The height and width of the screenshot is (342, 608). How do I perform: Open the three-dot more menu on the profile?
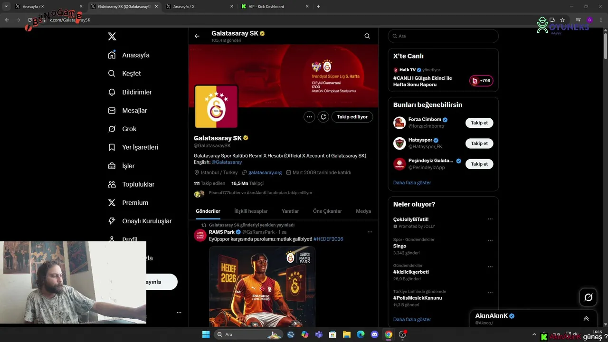(x=309, y=117)
